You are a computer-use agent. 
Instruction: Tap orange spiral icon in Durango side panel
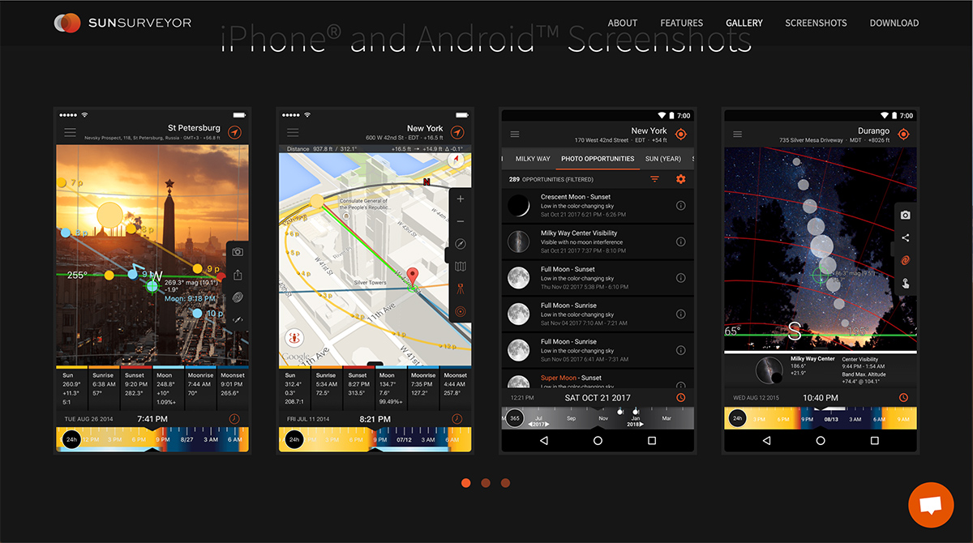pyautogui.click(x=906, y=260)
